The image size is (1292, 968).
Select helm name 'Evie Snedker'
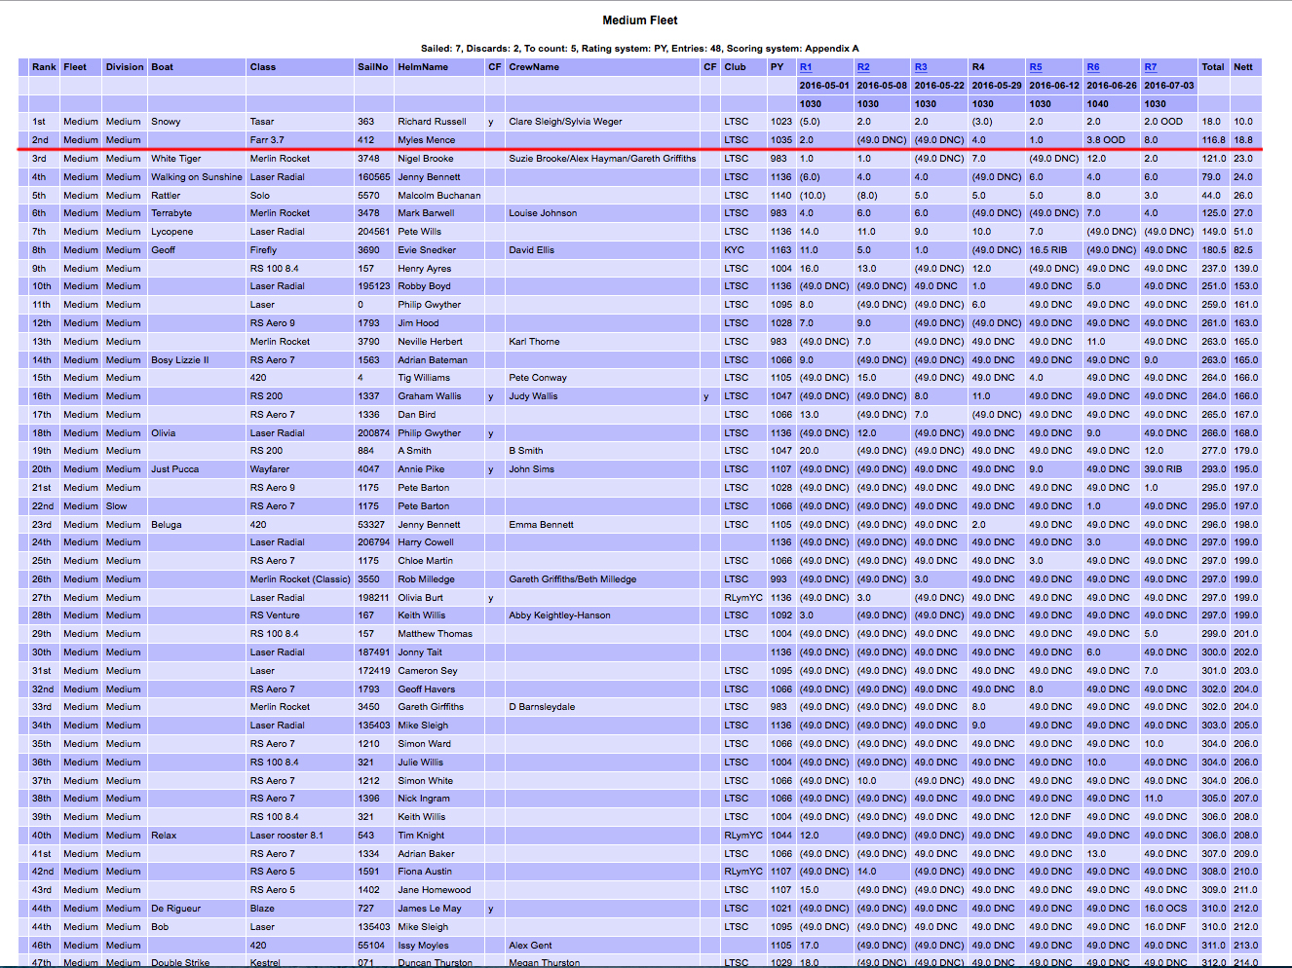click(427, 250)
